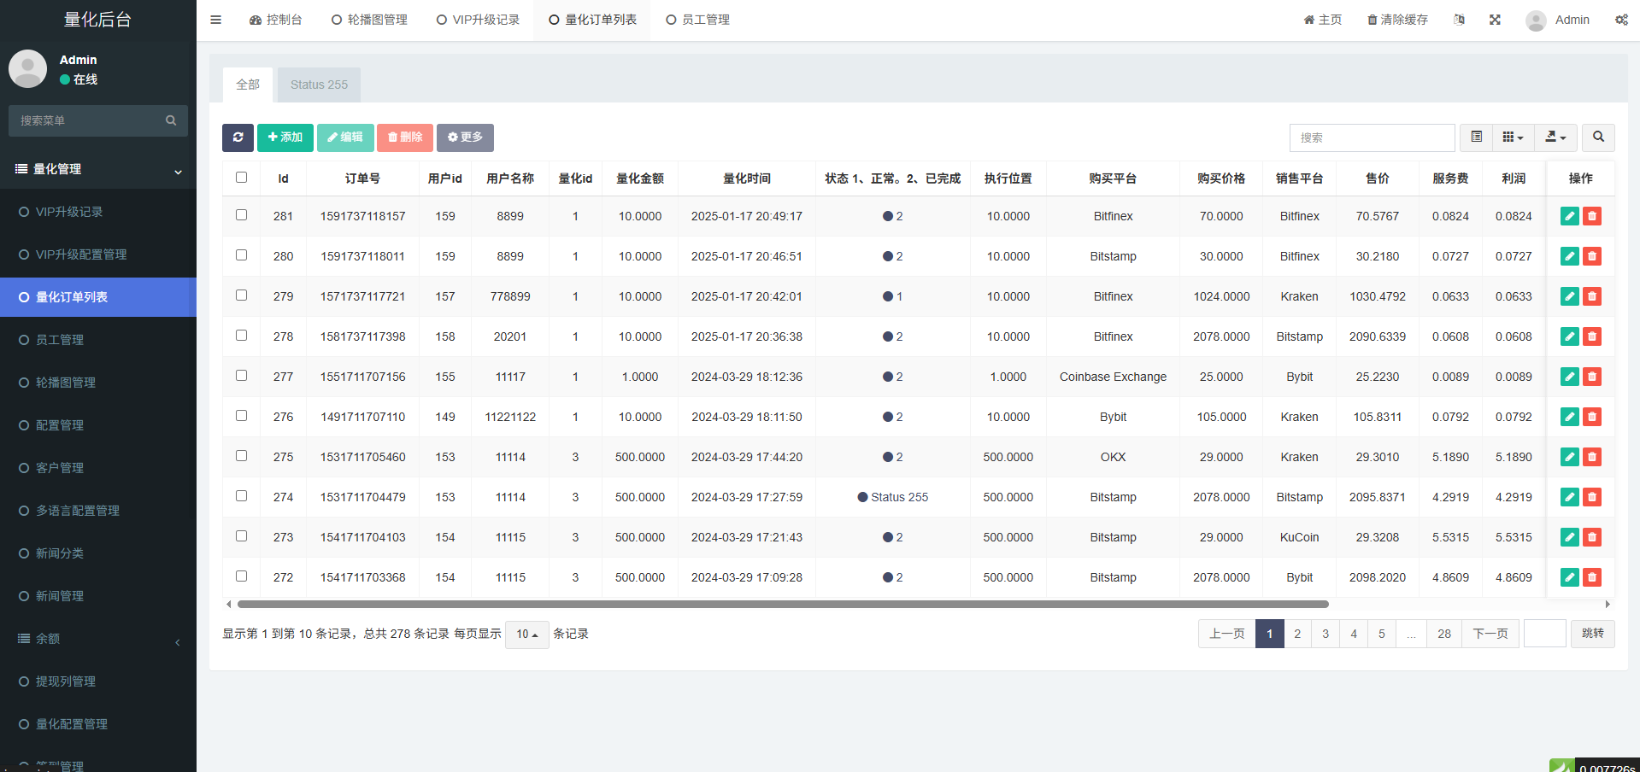Image resolution: width=1640 pixels, height=772 pixels.
Task: Click the 清除缓存 clear cache trash icon
Action: (x=1372, y=20)
